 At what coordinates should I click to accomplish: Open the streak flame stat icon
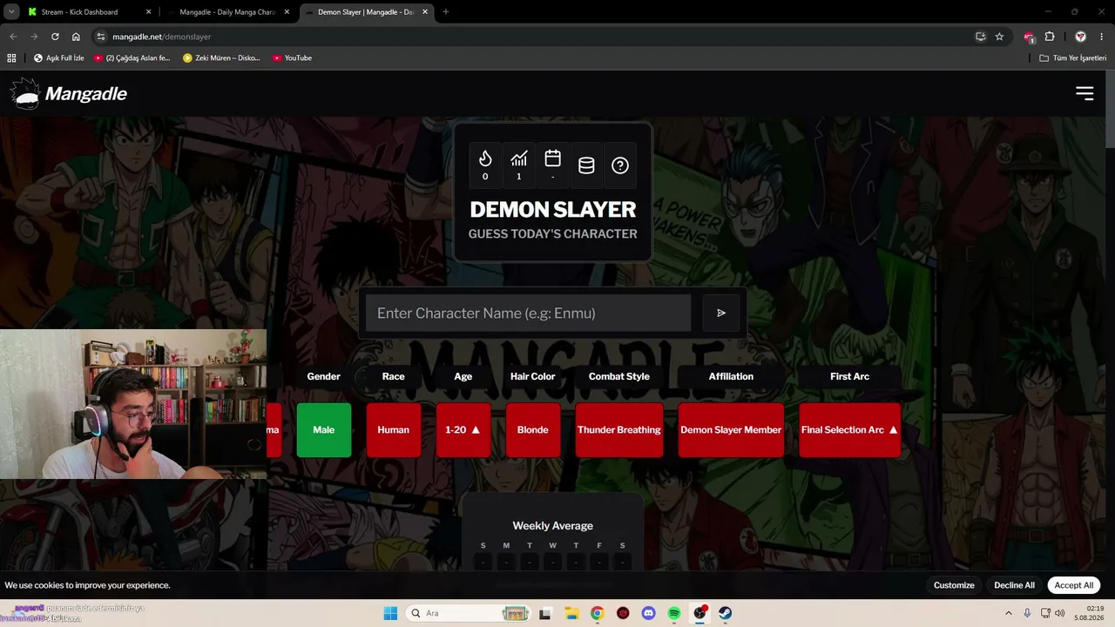485,164
